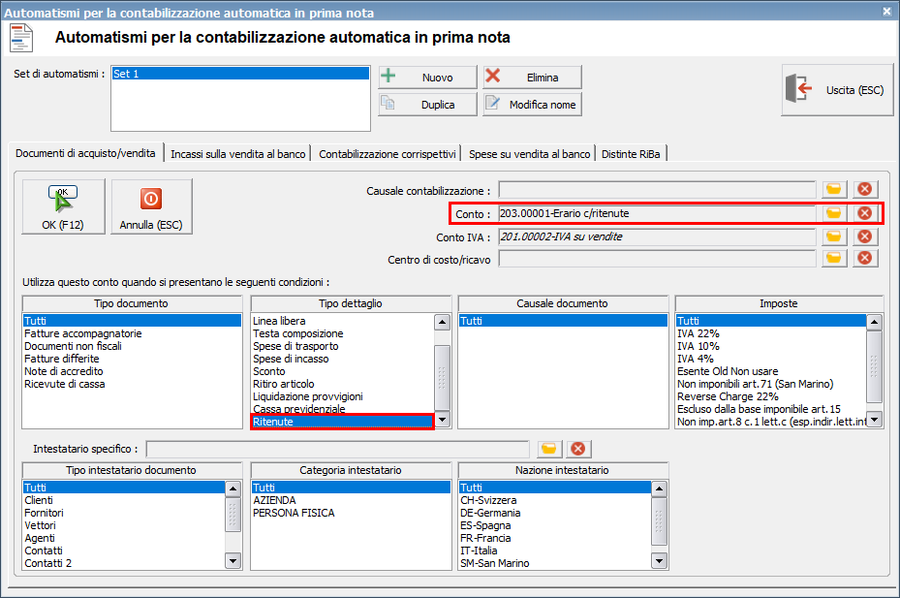Select Tutti in Causale documento list
Screen dimensions: 900x598
pyautogui.click(x=563, y=321)
